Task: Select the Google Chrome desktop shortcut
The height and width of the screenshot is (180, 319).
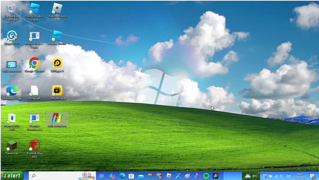Action: tap(34, 65)
